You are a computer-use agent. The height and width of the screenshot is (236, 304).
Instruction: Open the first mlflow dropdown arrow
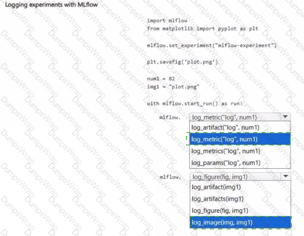[285, 117]
